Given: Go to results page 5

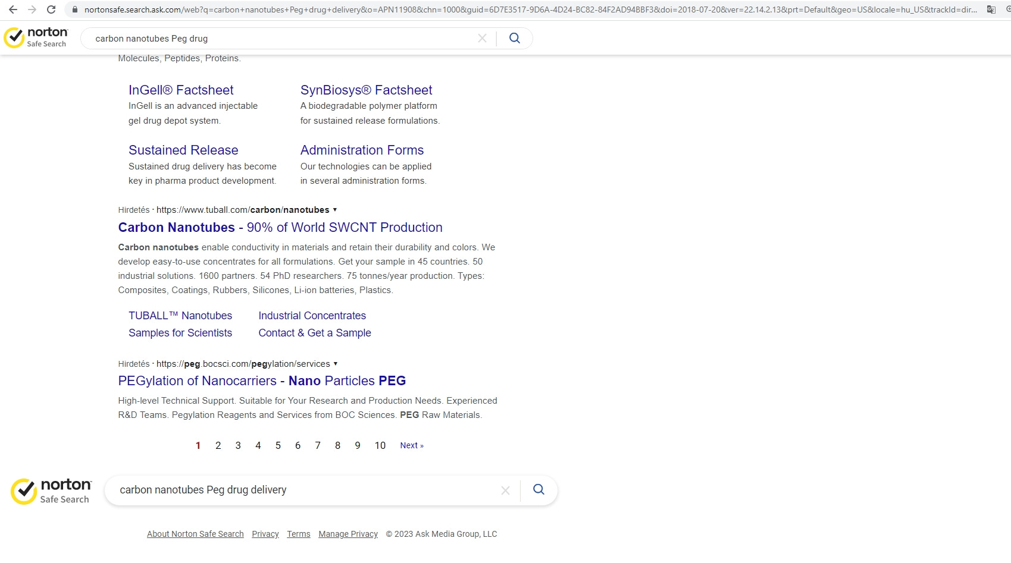Looking at the screenshot, I should click(278, 445).
